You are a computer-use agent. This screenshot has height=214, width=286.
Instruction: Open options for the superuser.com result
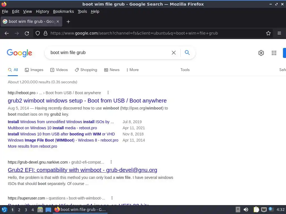(x=112, y=198)
